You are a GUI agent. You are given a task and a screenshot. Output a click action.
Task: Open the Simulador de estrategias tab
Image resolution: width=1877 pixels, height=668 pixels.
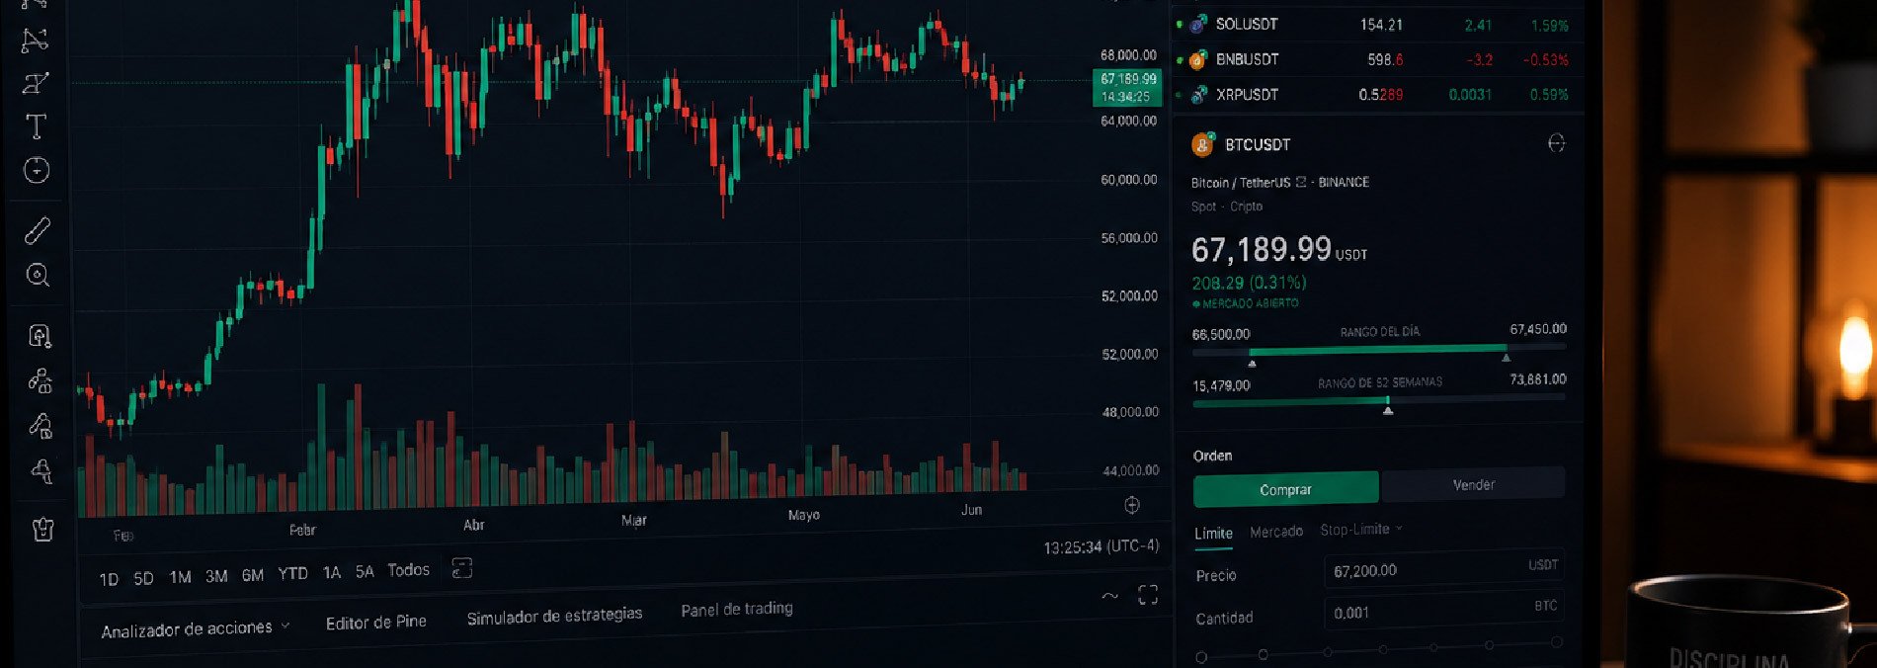pyautogui.click(x=554, y=616)
